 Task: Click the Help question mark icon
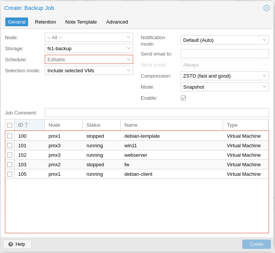[x=11, y=244]
